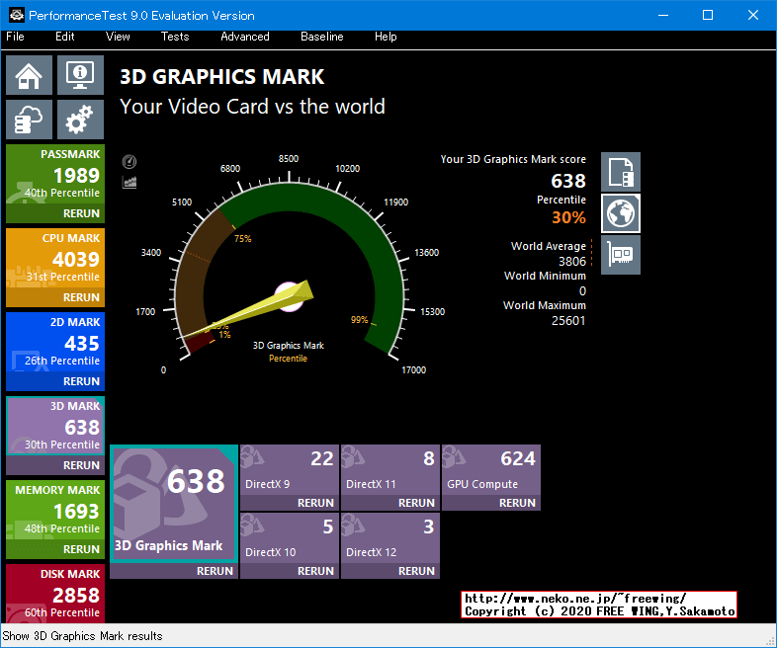
Task: Click the PerformanceTest app title icon
Action: click(x=17, y=15)
